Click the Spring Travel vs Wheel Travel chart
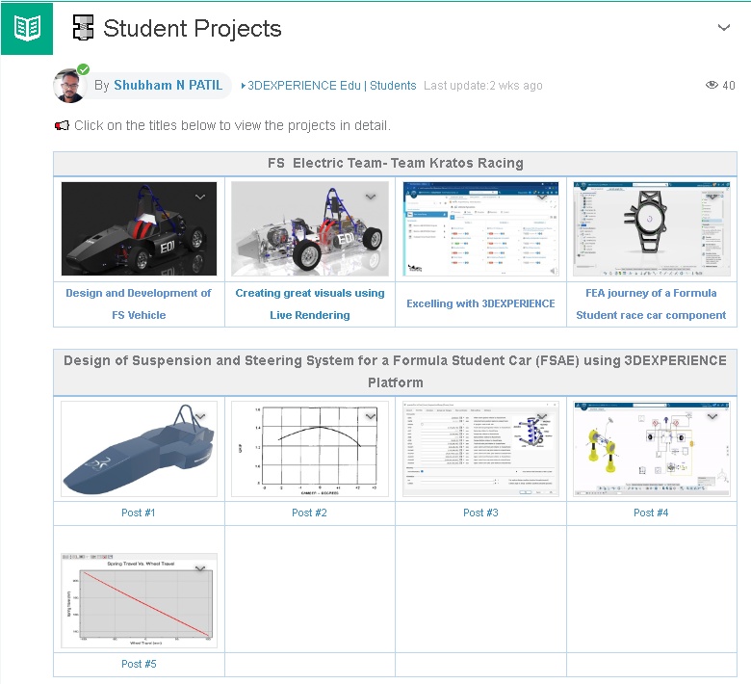This screenshot has width=751, height=684. 139,600
